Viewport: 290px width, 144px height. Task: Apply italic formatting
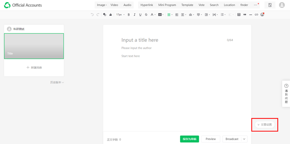coord(134,15)
